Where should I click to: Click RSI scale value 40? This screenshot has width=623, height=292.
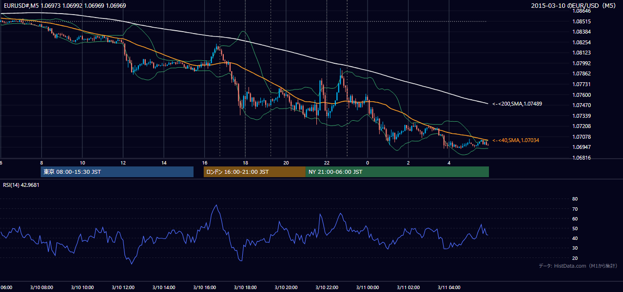click(x=575, y=238)
